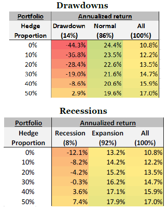Select the -19.0% drawdown cell
This screenshot has width=167, height=211.
69,74
